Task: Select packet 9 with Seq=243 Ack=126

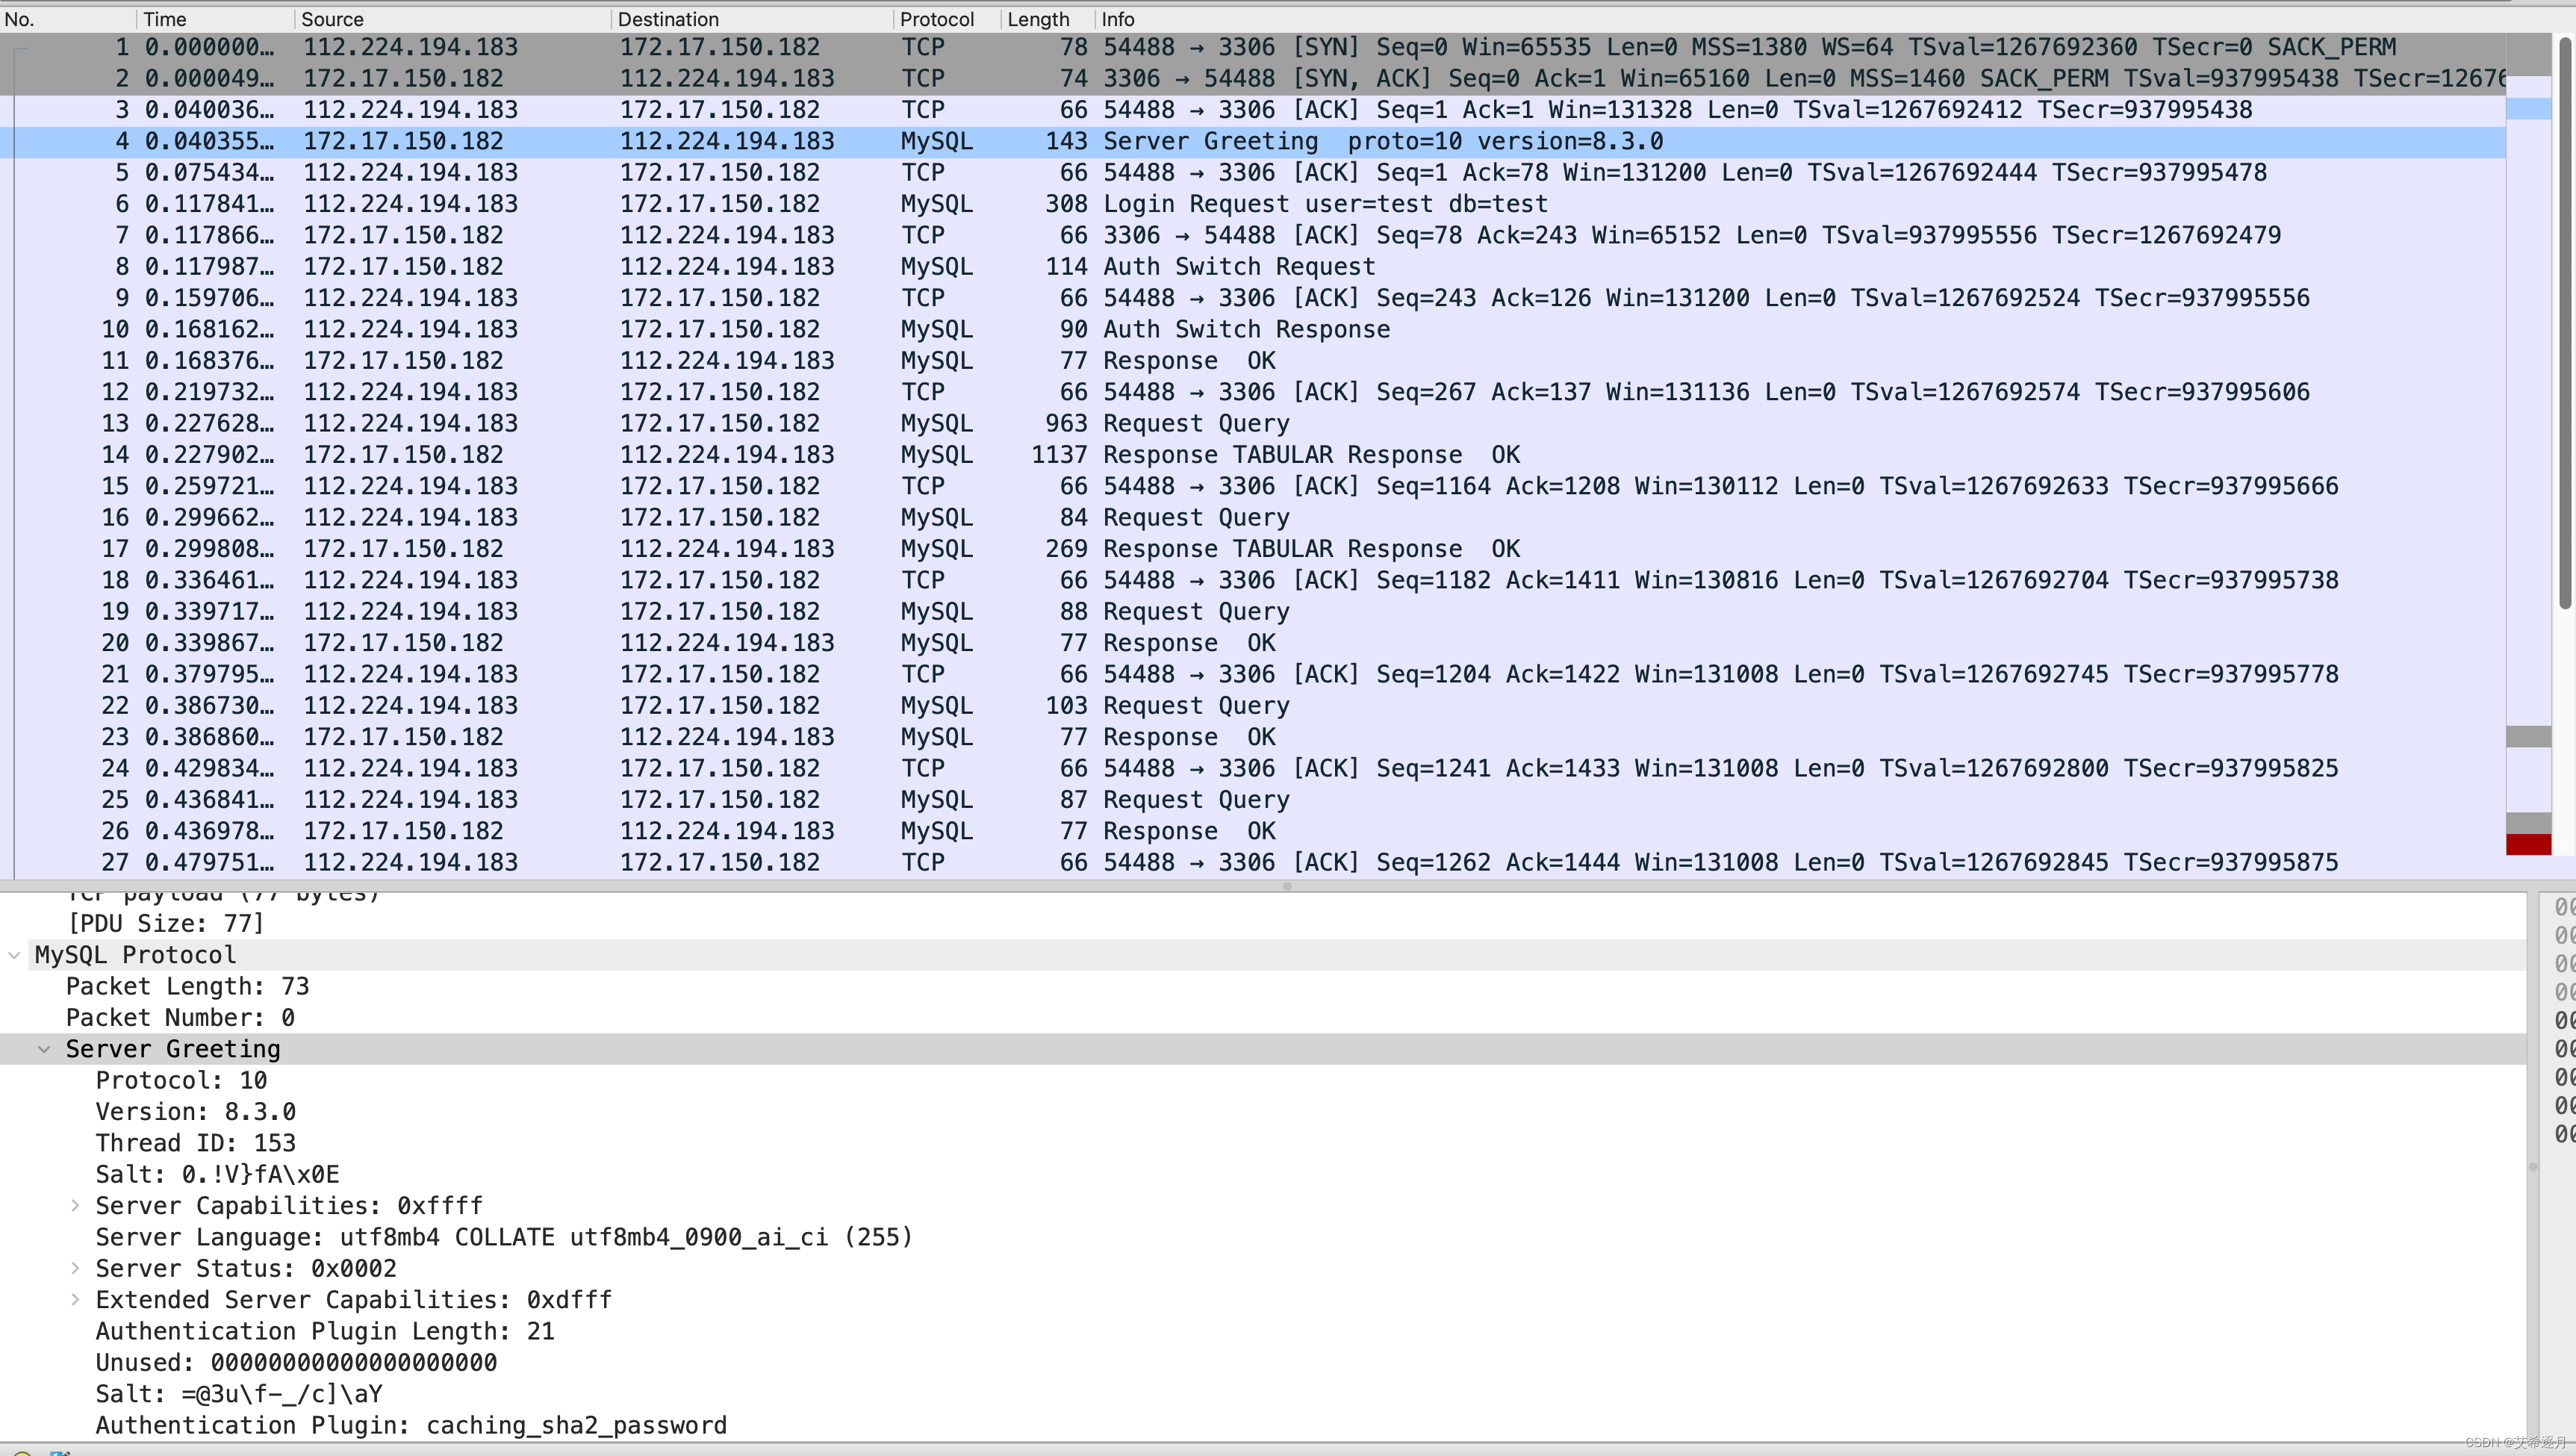Action: (x=1253, y=298)
